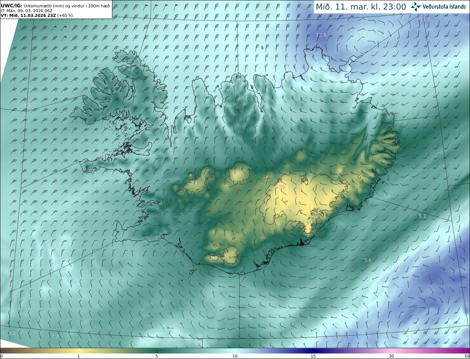Click the pink colorbar segment above tick 30

pyautogui.click(x=391, y=351)
